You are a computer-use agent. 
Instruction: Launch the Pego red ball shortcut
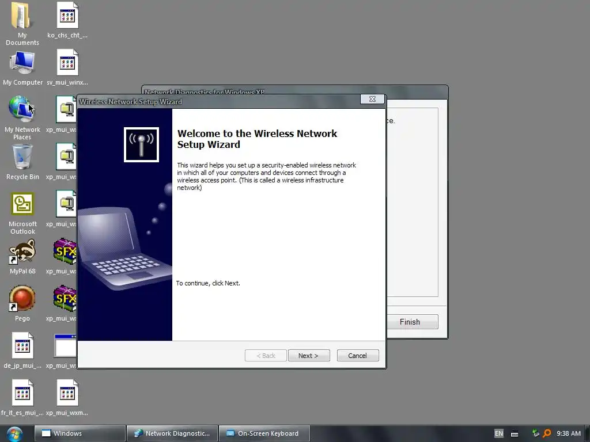click(x=22, y=299)
